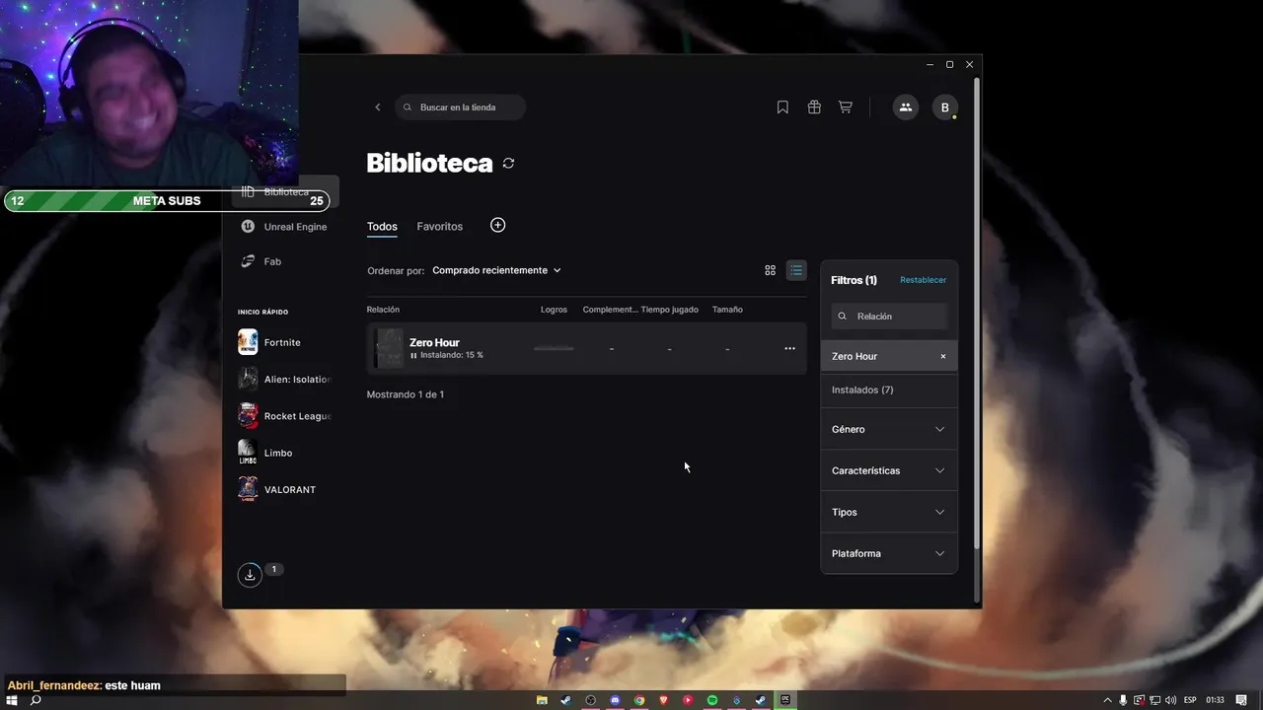
Task: Open the downloads manager icon
Action: (x=251, y=575)
